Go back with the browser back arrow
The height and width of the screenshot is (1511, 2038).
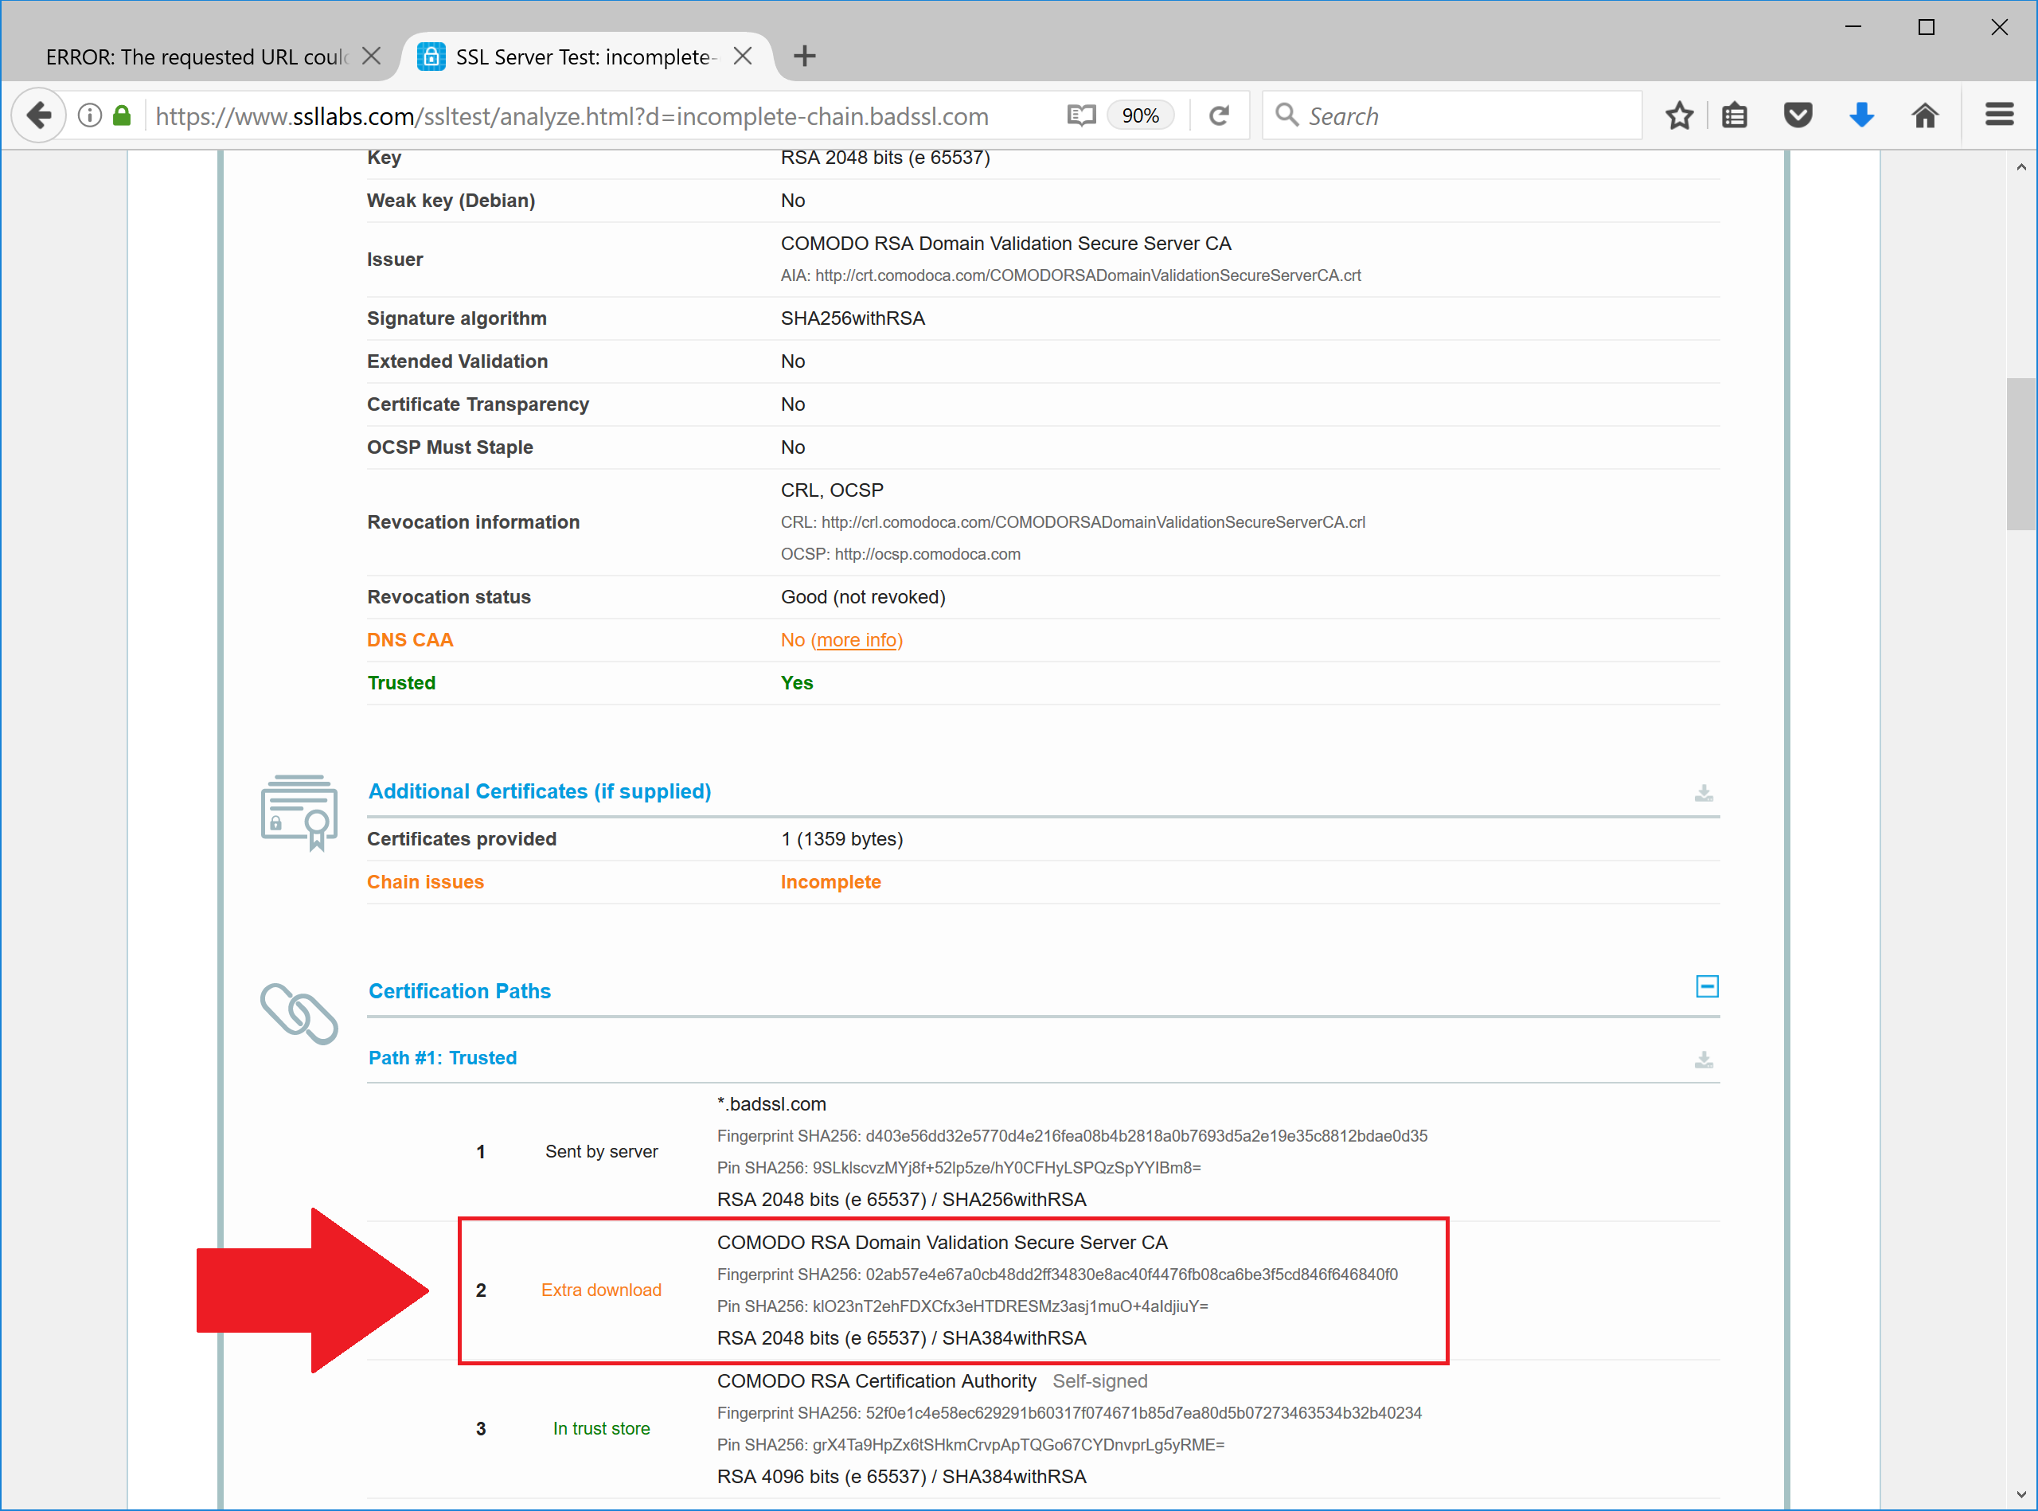click(x=39, y=115)
